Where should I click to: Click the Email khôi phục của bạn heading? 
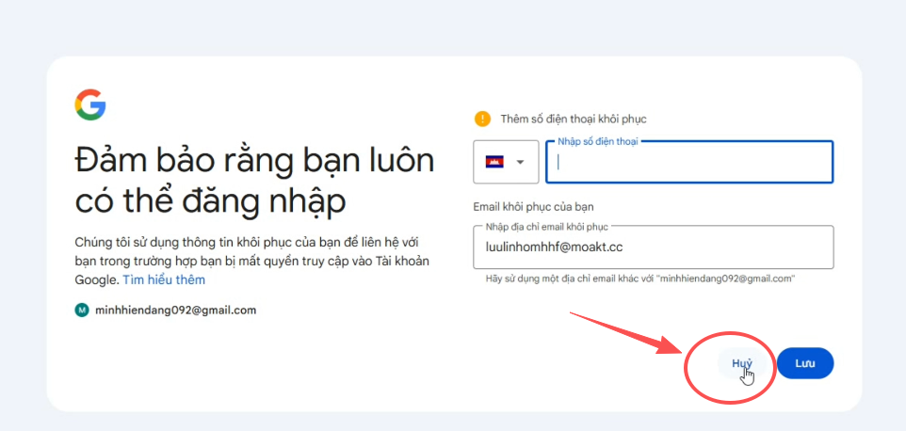pyautogui.click(x=533, y=206)
